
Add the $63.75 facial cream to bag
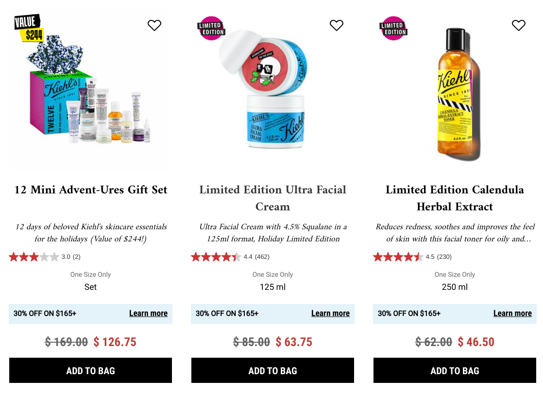click(x=272, y=370)
